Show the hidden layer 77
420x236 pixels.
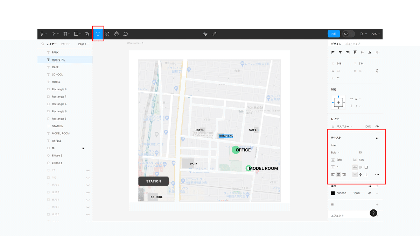tap(88, 170)
